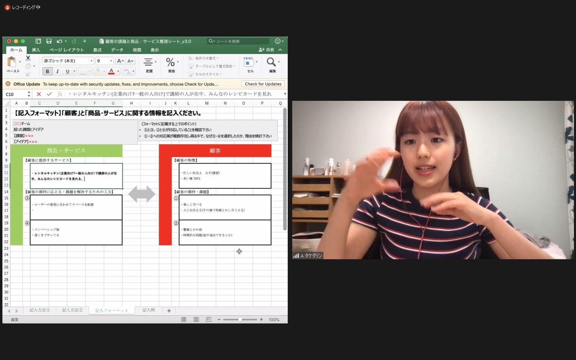Expand the formula bar
This screenshot has width=576, height=360.
285,94
